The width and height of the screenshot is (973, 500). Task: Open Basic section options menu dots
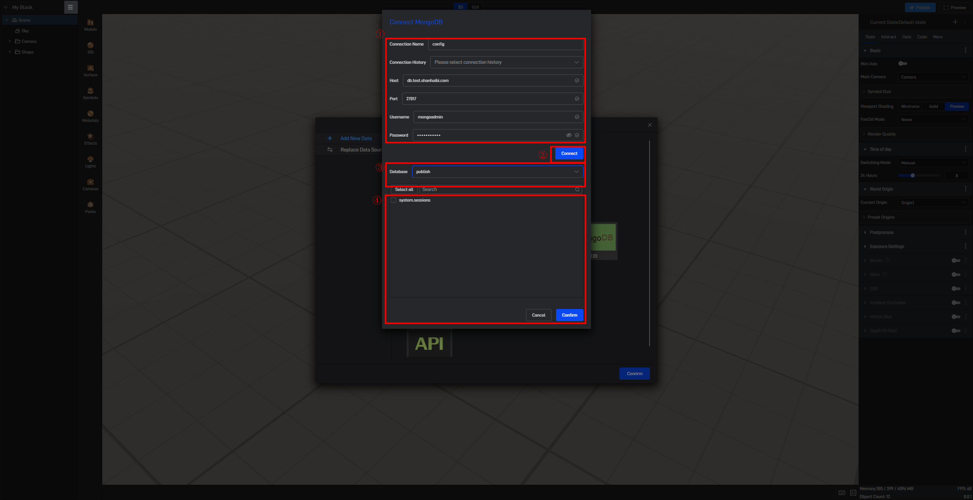click(x=966, y=50)
